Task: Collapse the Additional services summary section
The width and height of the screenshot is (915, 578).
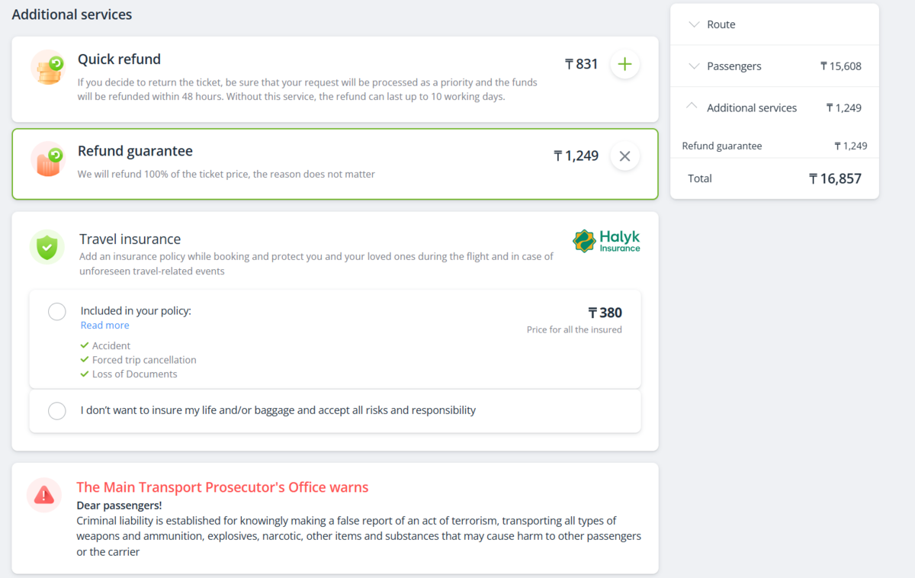Action: (x=692, y=107)
